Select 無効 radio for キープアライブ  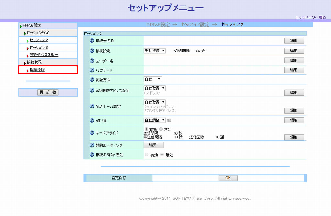(x=161, y=129)
